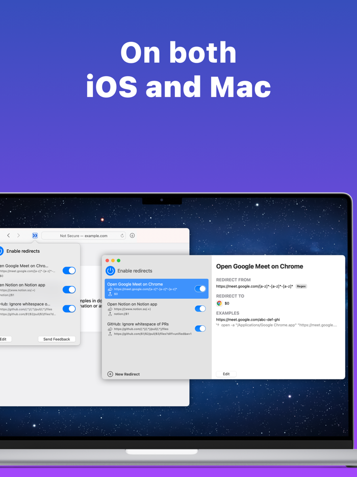The image size is (357, 477).
Task: Click notion://$1 target text in app window
Action: coord(121,314)
